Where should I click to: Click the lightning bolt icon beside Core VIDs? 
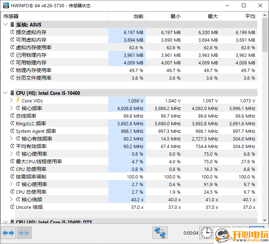18,100
